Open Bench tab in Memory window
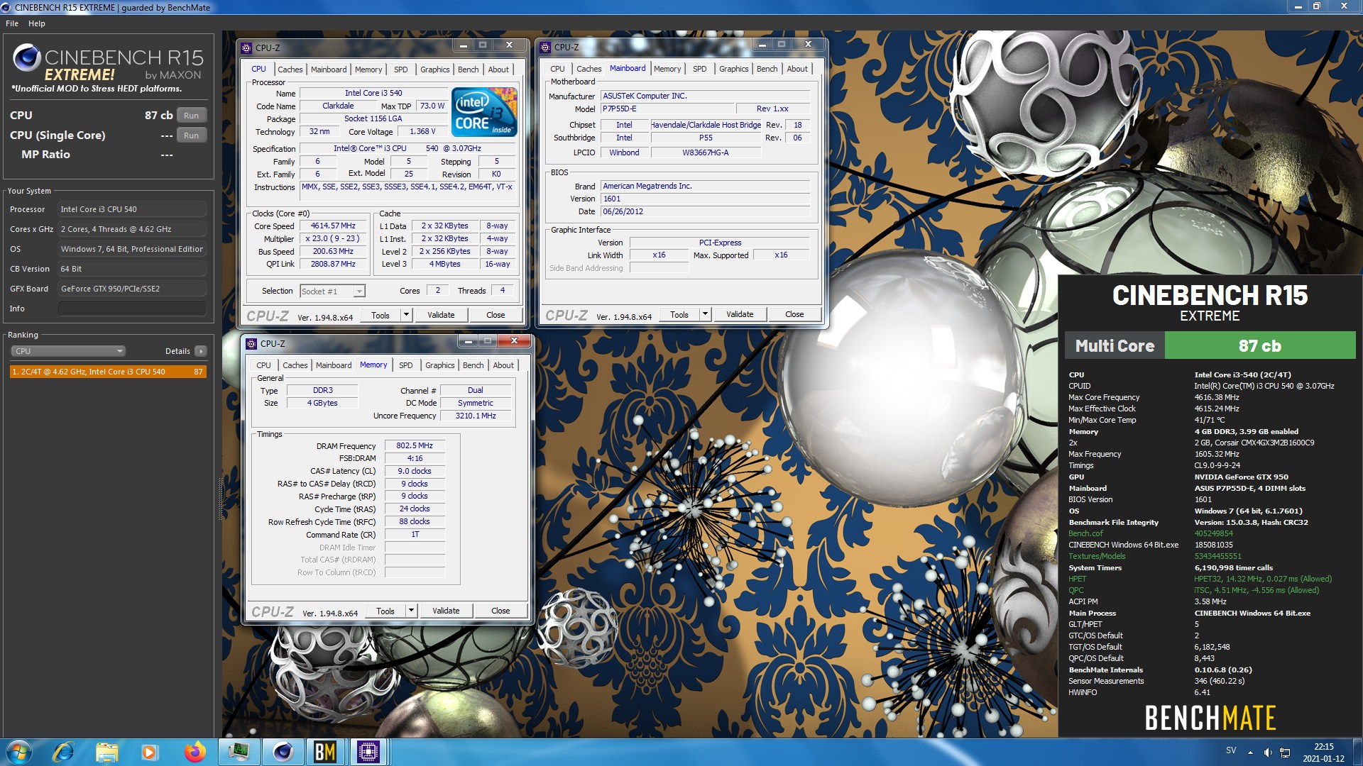This screenshot has height=766, width=1363. click(474, 365)
